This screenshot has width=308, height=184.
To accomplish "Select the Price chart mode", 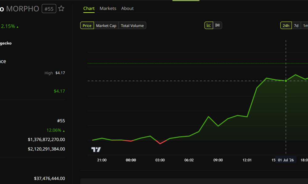I will (x=87, y=25).
